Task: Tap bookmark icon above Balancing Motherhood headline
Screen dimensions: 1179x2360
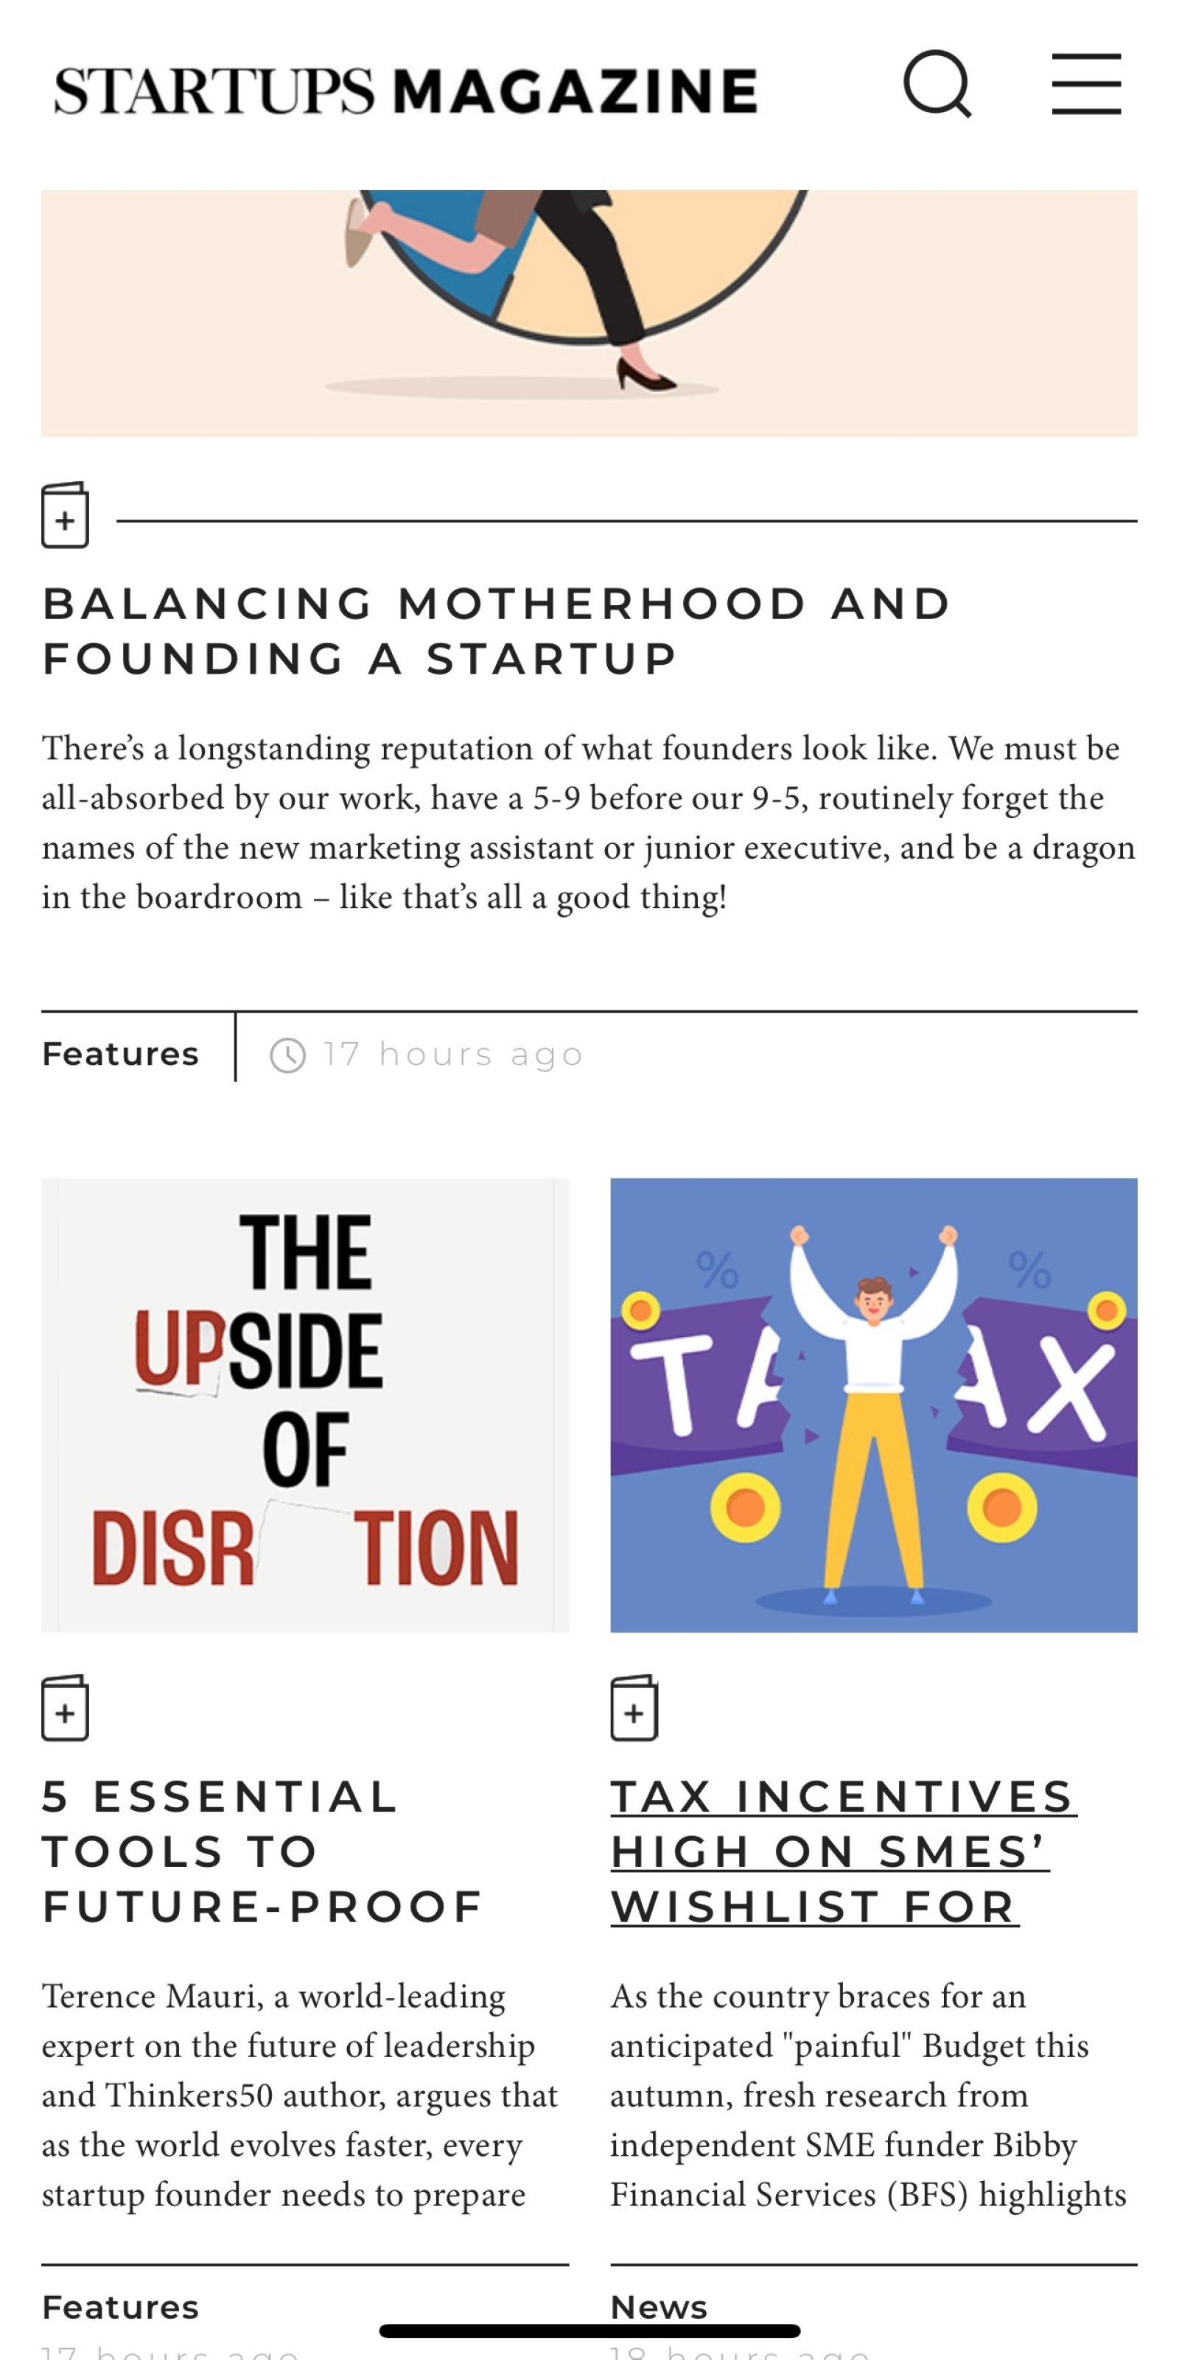Action: [65, 516]
